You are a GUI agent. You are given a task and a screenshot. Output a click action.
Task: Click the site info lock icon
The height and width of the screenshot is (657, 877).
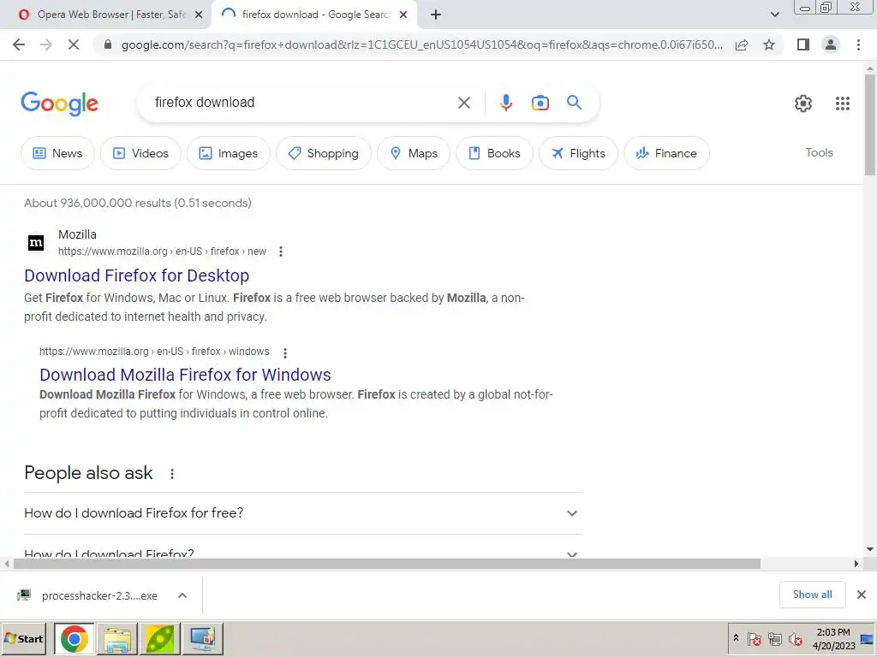(x=108, y=44)
